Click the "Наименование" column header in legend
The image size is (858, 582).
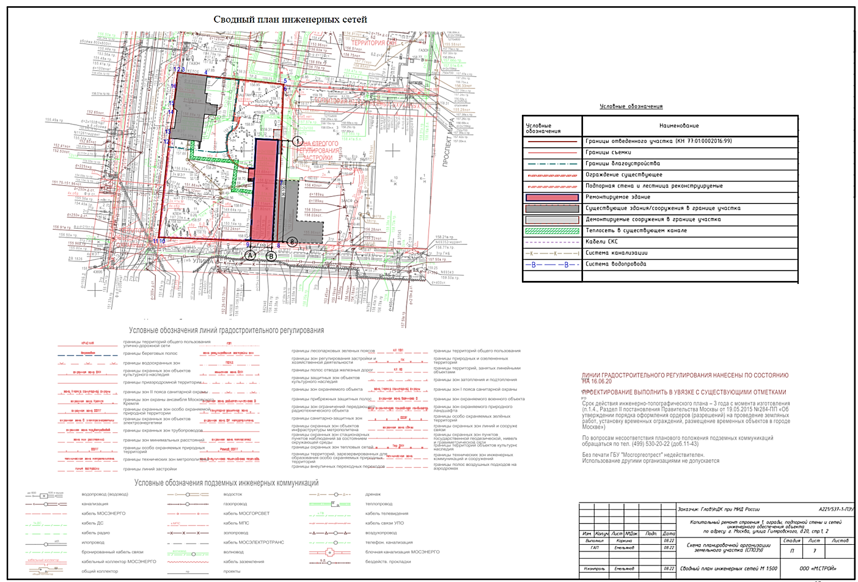point(679,126)
